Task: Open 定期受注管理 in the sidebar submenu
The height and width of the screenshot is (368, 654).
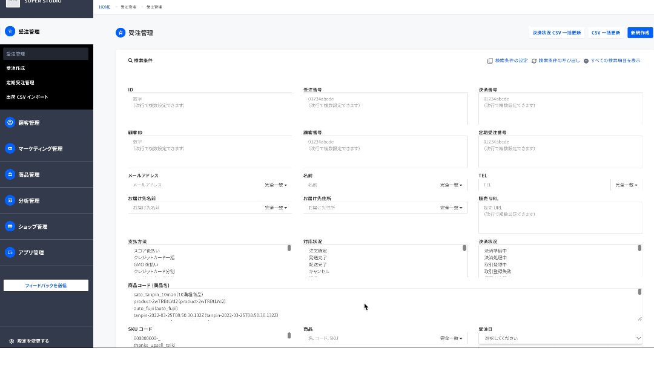Action: [20, 82]
